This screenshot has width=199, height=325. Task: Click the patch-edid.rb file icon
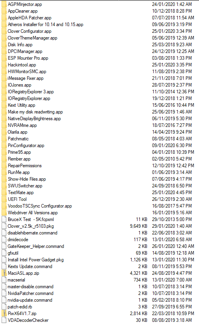[x=4, y=307]
